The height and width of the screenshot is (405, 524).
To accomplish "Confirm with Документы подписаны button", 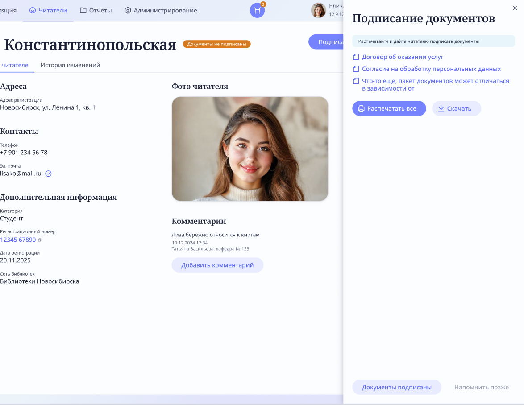I will click(x=396, y=387).
